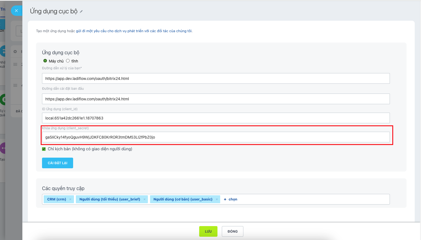Click the "ĐÓNG" button
Image resolution: width=421 pixels, height=240 pixels.
(x=232, y=231)
